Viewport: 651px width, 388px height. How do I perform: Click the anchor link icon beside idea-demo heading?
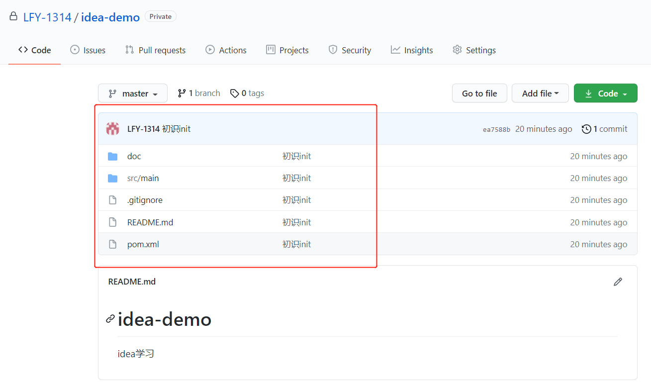[110, 319]
